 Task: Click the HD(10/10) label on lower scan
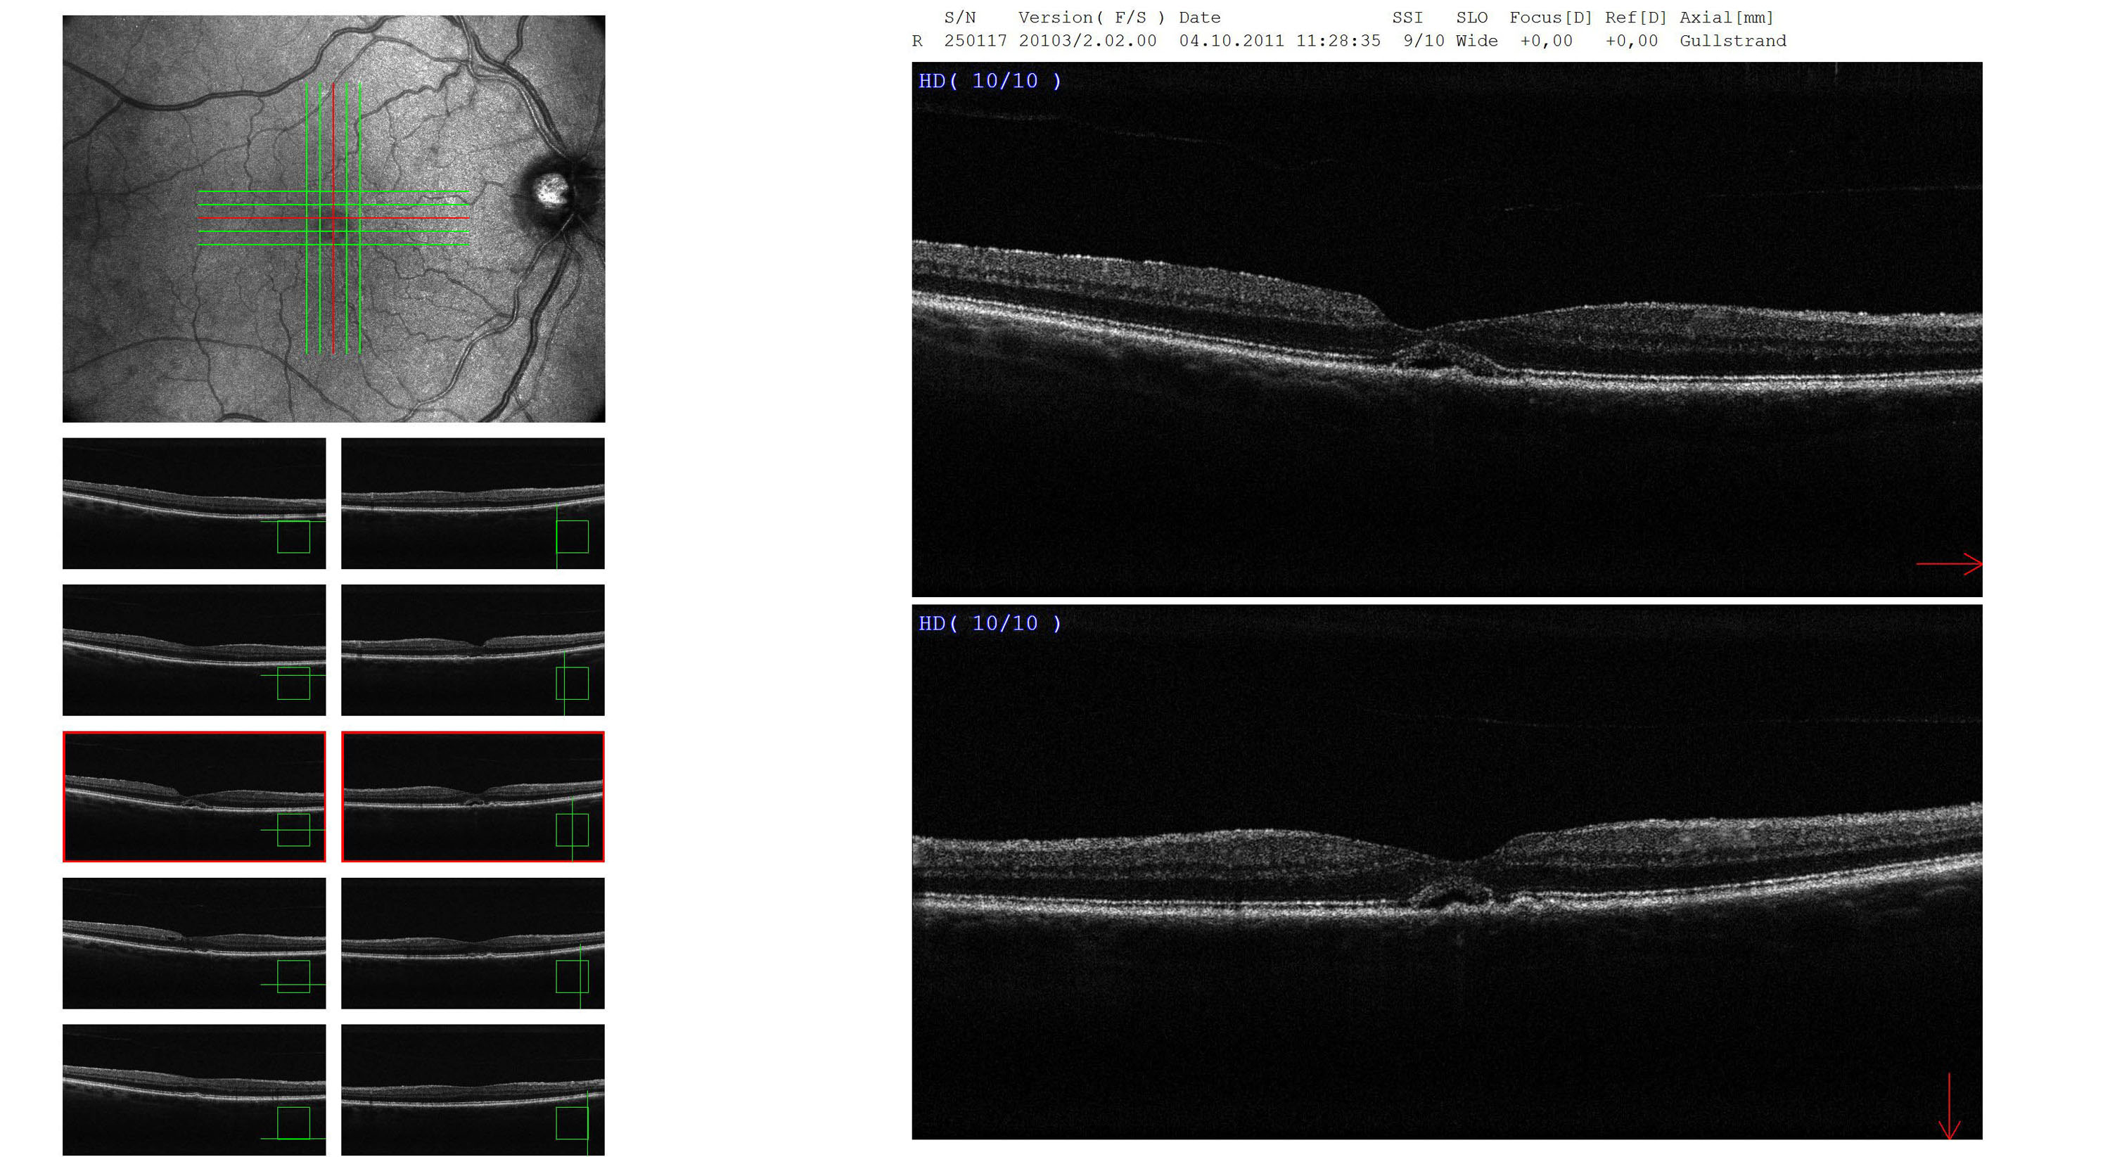click(990, 624)
